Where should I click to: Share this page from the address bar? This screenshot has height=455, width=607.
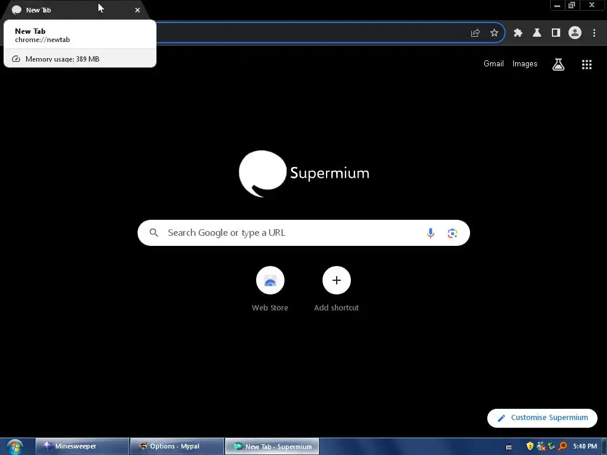(x=475, y=33)
